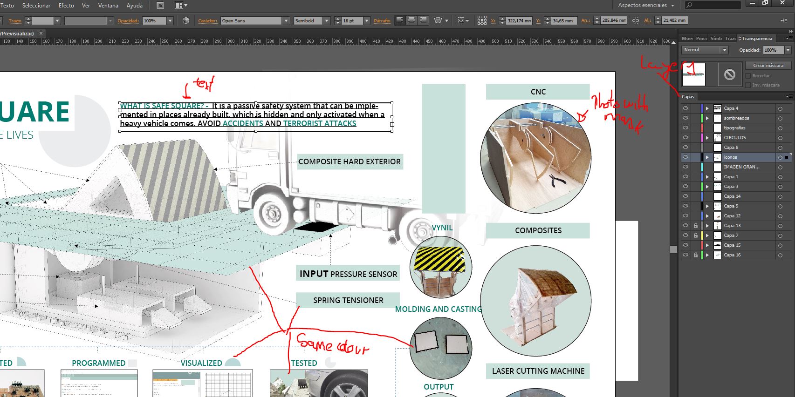Hide the IMAGEN GRAN layer
Screen dimensions: 795x397
(685, 167)
